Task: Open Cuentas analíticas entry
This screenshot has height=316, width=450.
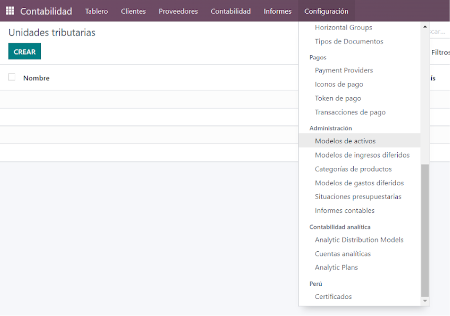Action: tap(342, 254)
